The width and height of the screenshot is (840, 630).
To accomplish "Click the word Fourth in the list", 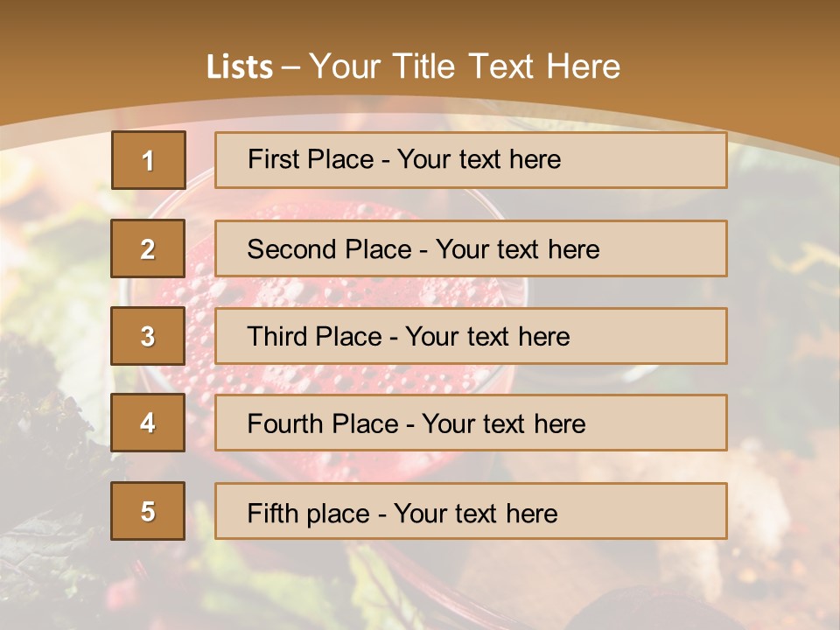I will pos(283,424).
